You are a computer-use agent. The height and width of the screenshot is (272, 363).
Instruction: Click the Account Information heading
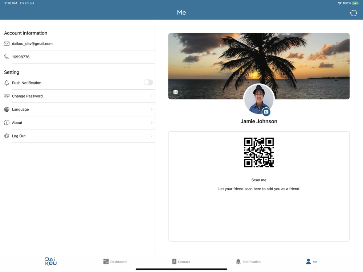pyautogui.click(x=26, y=33)
